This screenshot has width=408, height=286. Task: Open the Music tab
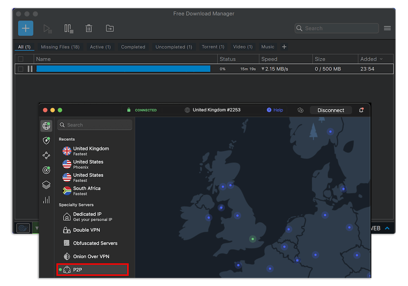268,47
